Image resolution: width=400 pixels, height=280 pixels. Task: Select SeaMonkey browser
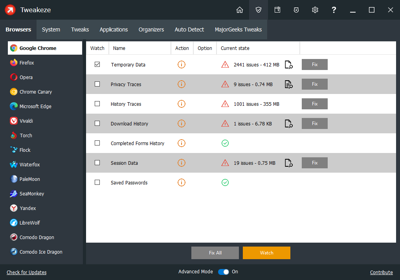45,194
